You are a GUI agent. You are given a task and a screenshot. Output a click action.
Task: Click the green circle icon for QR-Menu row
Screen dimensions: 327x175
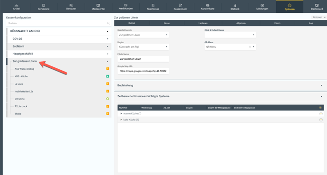coord(107,99)
